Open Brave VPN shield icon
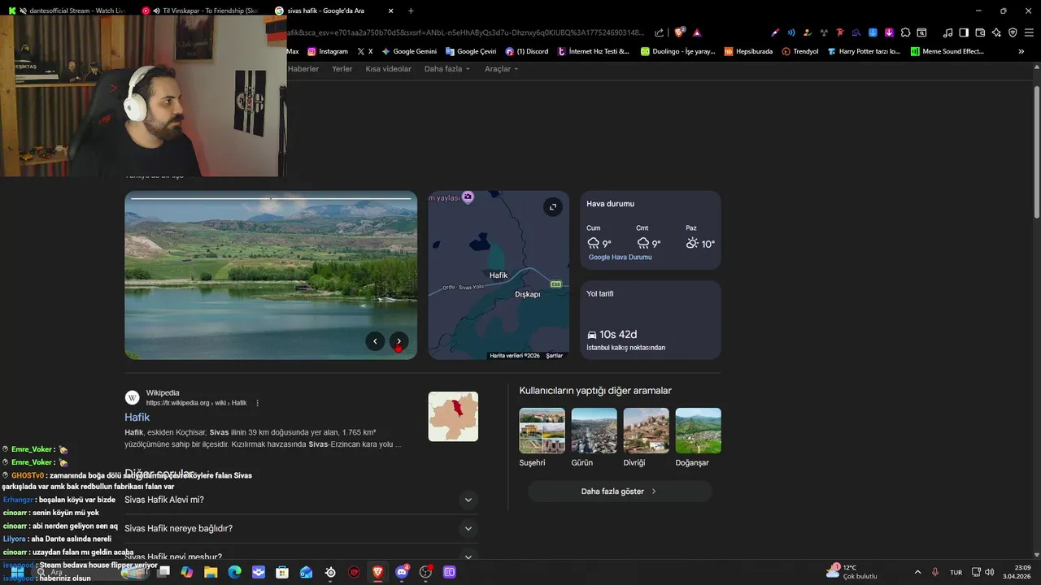This screenshot has height=585, width=1041. pyautogui.click(x=1013, y=32)
